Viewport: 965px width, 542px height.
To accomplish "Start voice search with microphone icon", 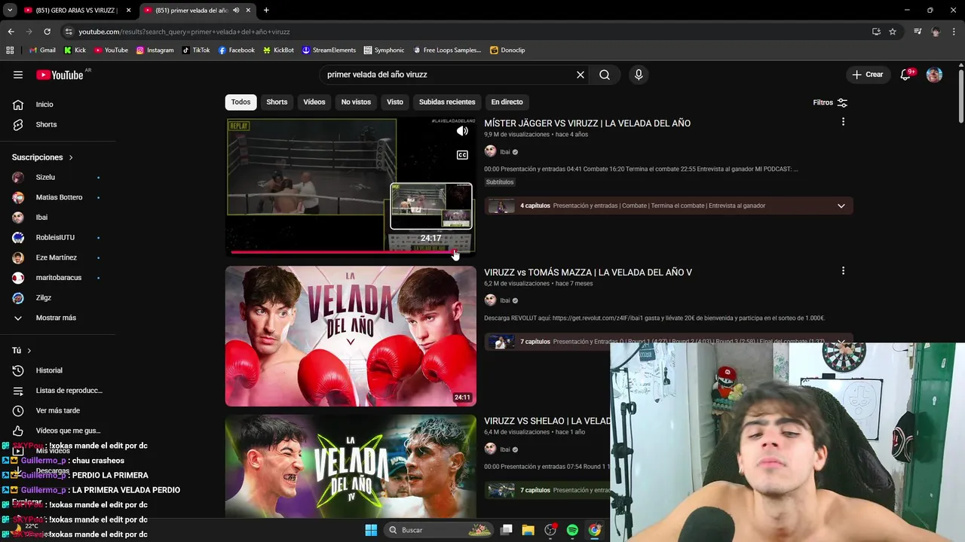I will [639, 75].
